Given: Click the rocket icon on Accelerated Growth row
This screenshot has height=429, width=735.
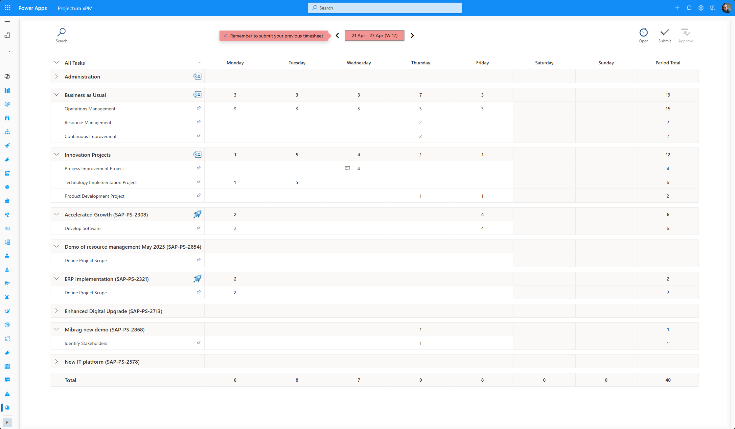Looking at the screenshot, I should coord(197,214).
